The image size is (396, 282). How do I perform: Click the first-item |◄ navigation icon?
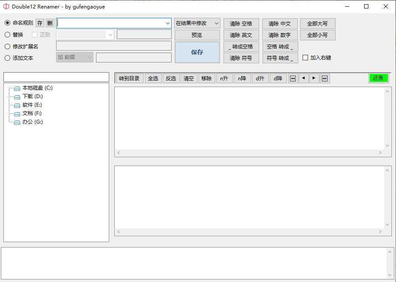293,78
